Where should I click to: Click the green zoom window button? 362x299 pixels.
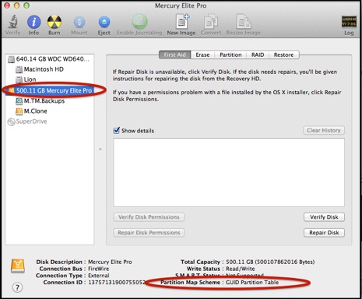(x=26, y=5)
